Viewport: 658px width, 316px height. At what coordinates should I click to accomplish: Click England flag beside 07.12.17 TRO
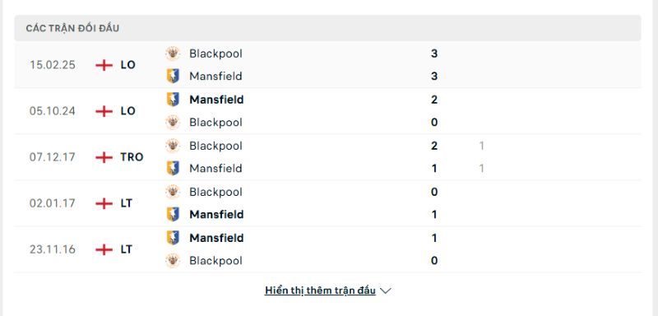pyautogui.click(x=104, y=157)
